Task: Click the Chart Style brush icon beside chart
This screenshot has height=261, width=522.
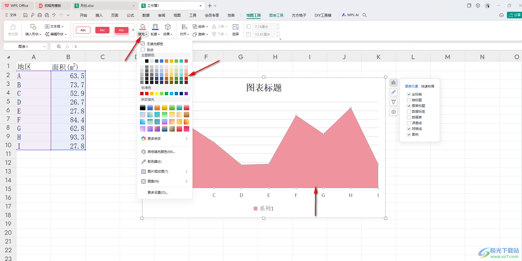Action: 394,92
